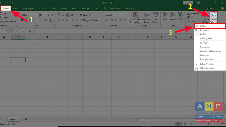Switch to Page Layout view in status bar
The width and height of the screenshot is (226, 127).
coord(185,124)
